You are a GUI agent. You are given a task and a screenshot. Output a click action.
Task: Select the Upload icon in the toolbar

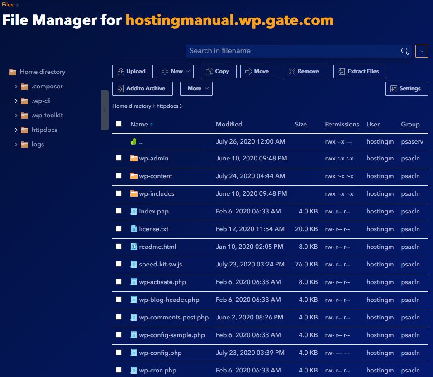(x=121, y=71)
